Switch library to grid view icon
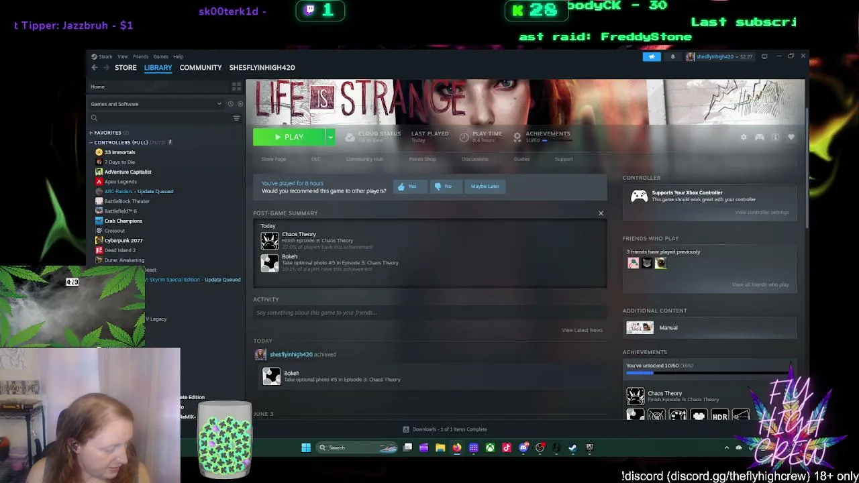Image resolution: width=859 pixels, height=483 pixels. (236, 87)
